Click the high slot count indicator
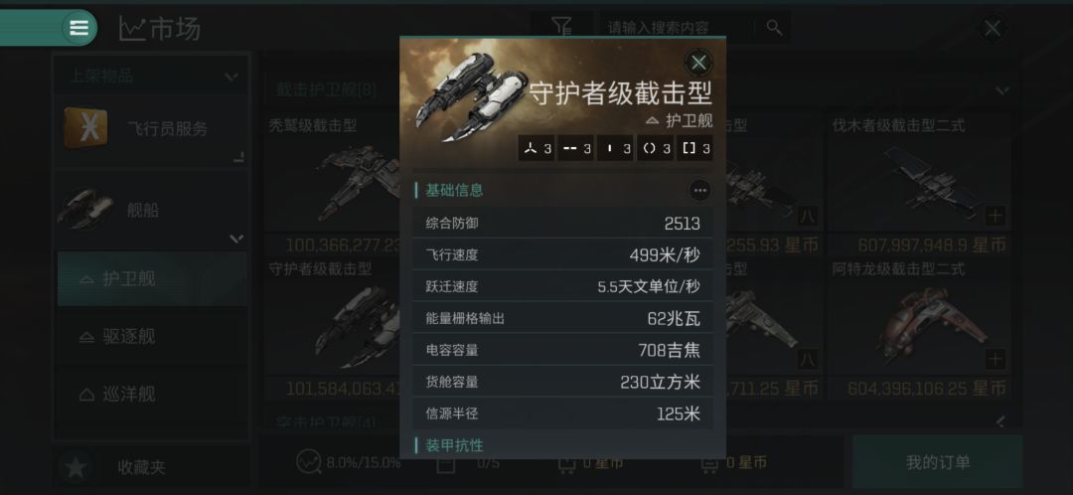Viewport: 1073px width, 495px height. coord(536,148)
